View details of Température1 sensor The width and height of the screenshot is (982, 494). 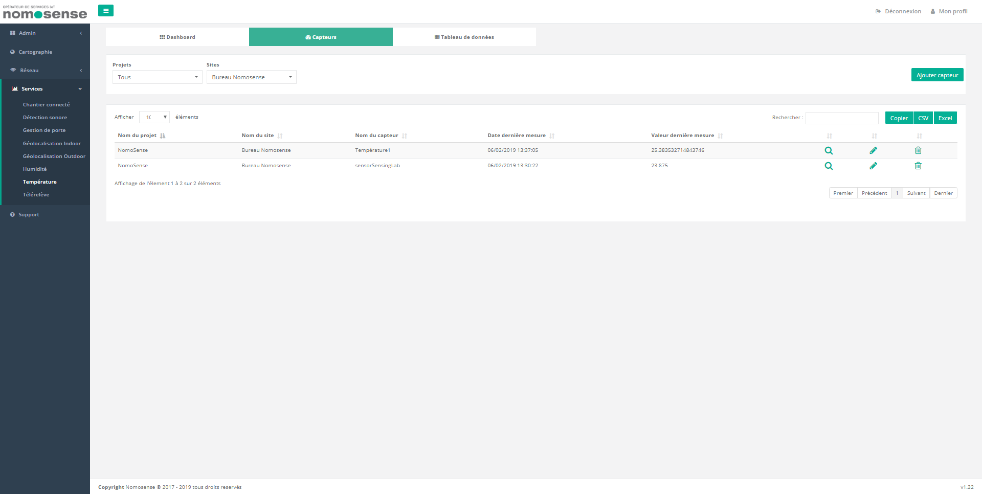(829, 151)
